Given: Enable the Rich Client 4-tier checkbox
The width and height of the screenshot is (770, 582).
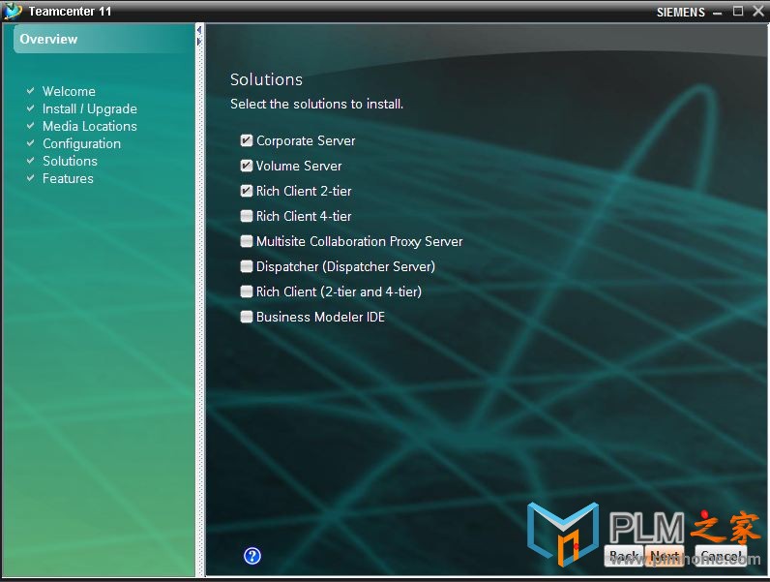Looking at the screenshot, I should click(x=247, y=216).
